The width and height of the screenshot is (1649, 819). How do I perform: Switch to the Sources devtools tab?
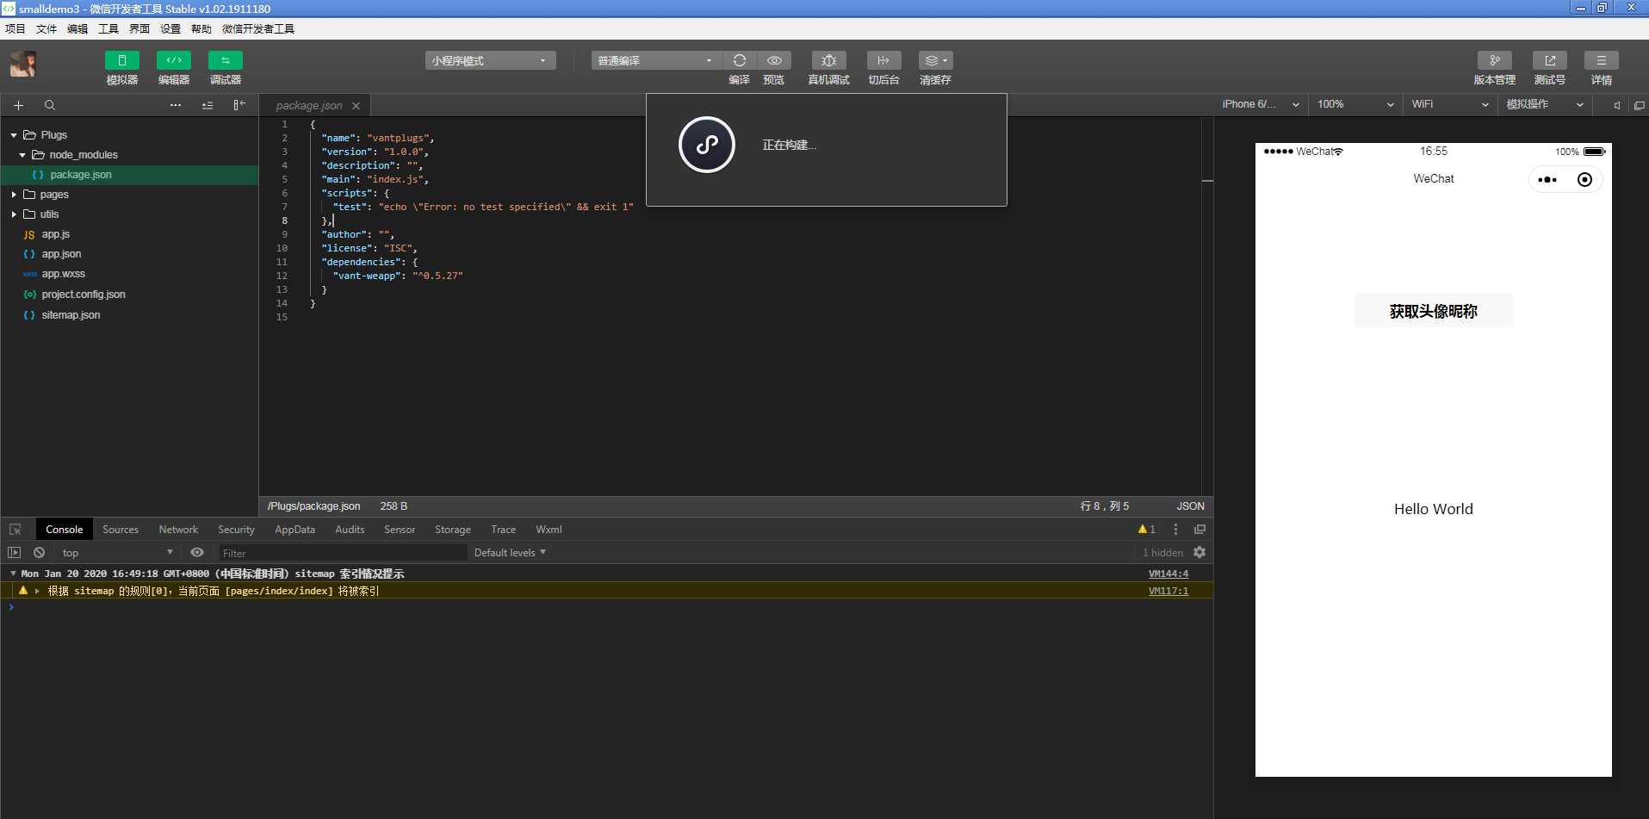pyautogui.click(x=121, y=530)
